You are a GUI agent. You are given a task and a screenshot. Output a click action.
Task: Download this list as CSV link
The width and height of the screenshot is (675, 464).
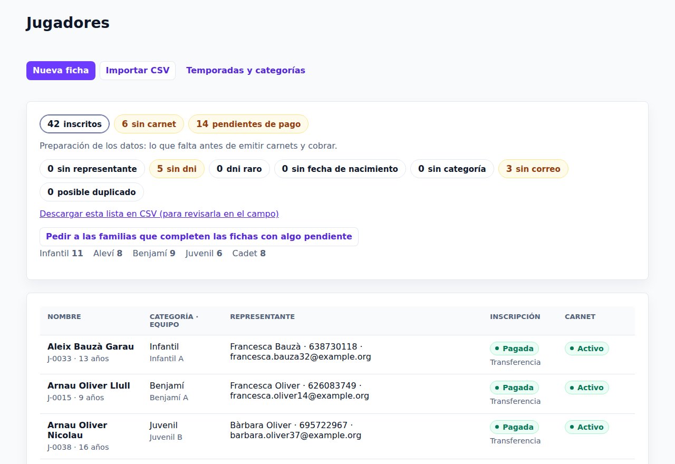point(159,214)
